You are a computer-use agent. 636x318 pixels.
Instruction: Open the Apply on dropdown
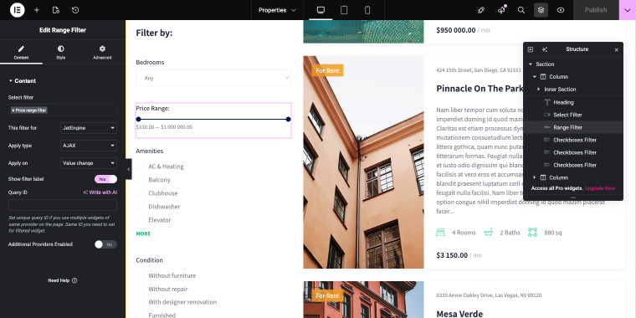pyautogui.click(x=89, y=163)
